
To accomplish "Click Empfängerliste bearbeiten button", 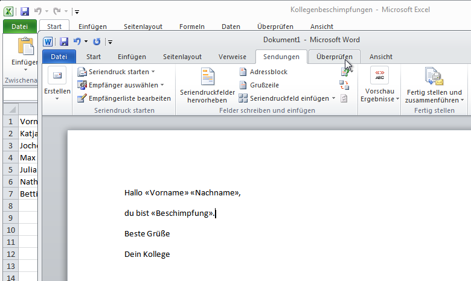I will [124, 98].
